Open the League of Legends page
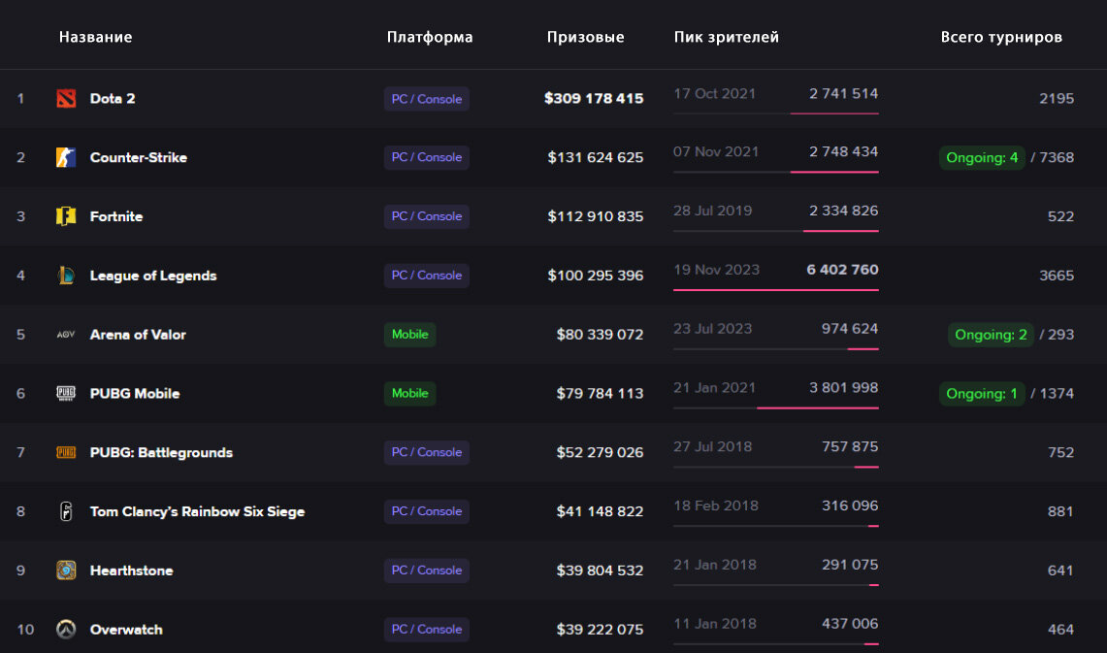1107x653 pixels. pyautogui.click(x=153, y=276)
